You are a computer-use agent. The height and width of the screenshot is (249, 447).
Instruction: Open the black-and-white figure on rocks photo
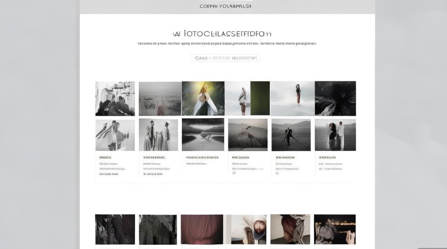point(115,99)
